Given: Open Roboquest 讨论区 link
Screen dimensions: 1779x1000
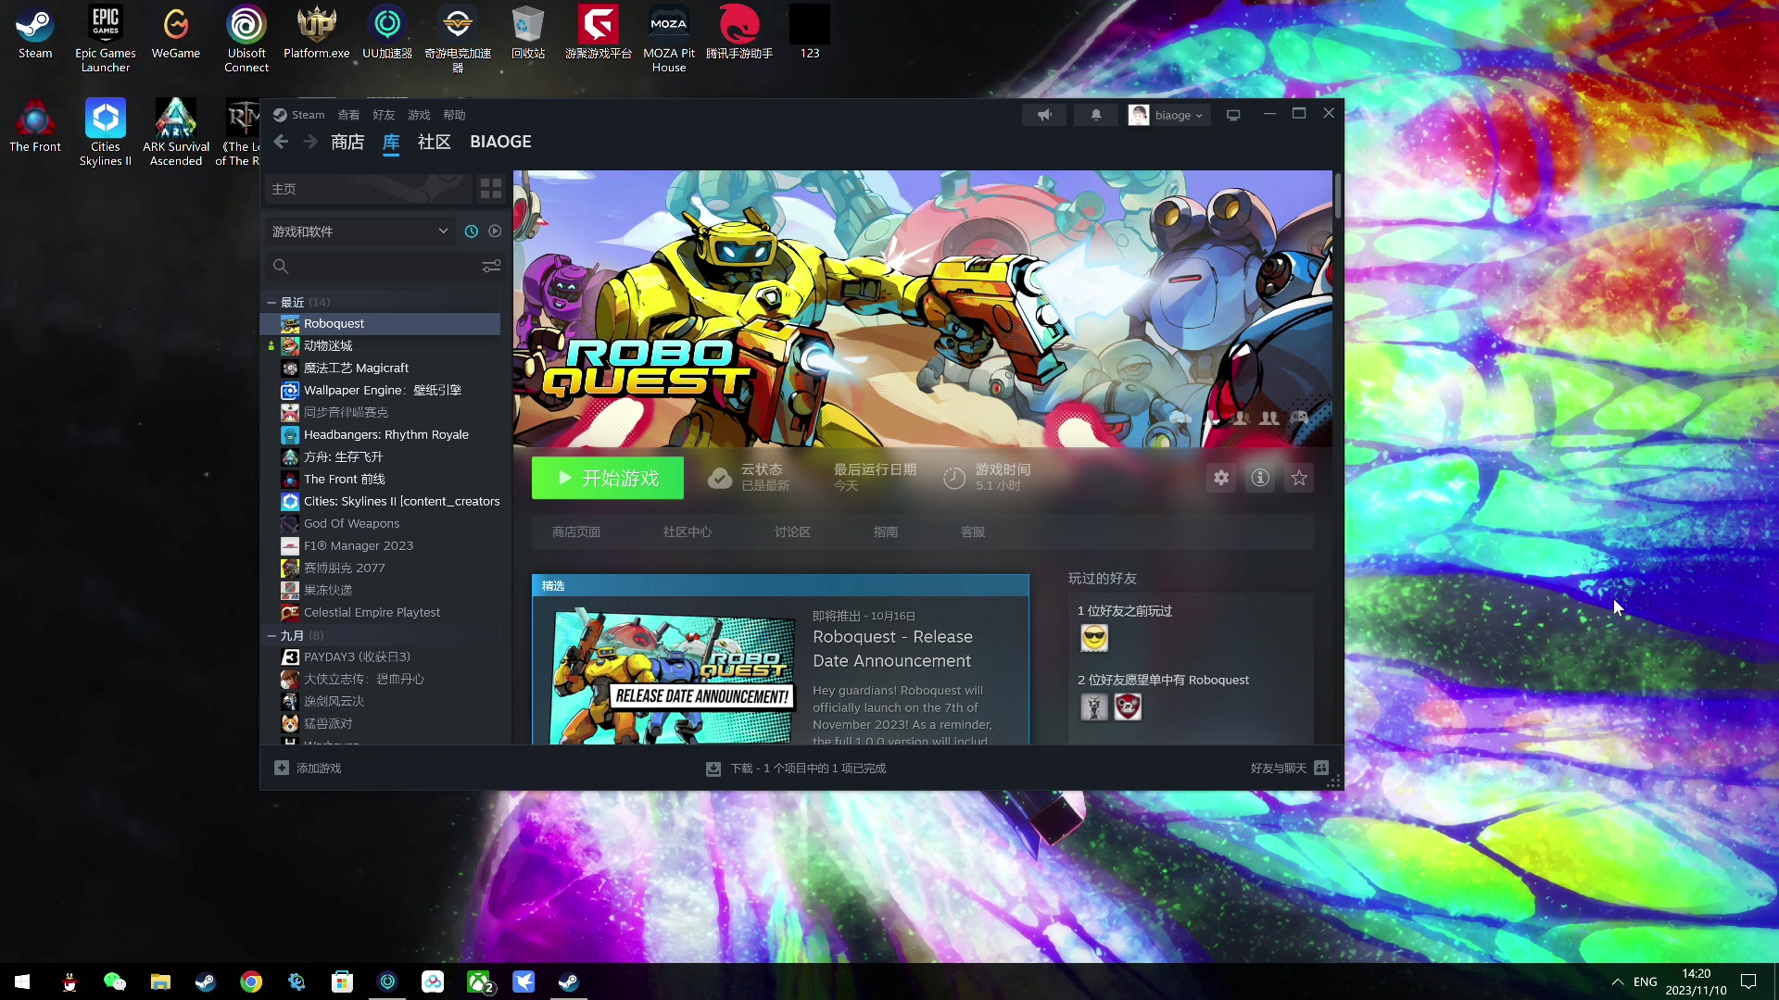Looking at the screenshot, I should pos(792,532).
